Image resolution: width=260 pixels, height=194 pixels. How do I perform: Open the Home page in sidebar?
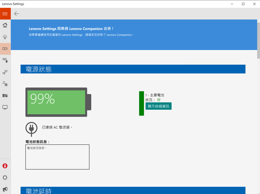pyautogui.click(x=5, y=25)
